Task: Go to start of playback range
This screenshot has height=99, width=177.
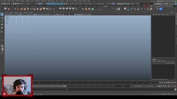Action: pyautogui.click(x=160, y=82)
